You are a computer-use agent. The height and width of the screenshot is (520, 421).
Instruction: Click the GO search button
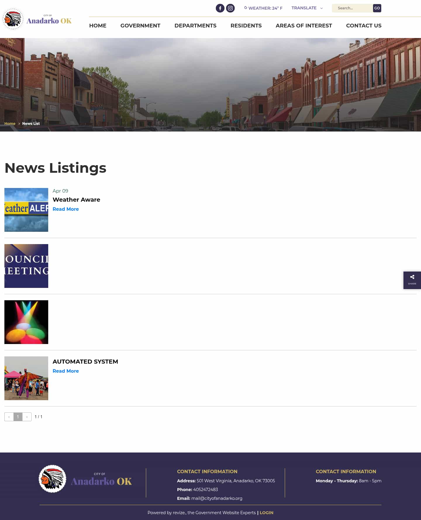[x=377, y=8]
